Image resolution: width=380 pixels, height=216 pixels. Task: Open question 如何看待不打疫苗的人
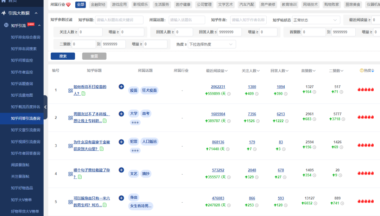pos(90,90)
